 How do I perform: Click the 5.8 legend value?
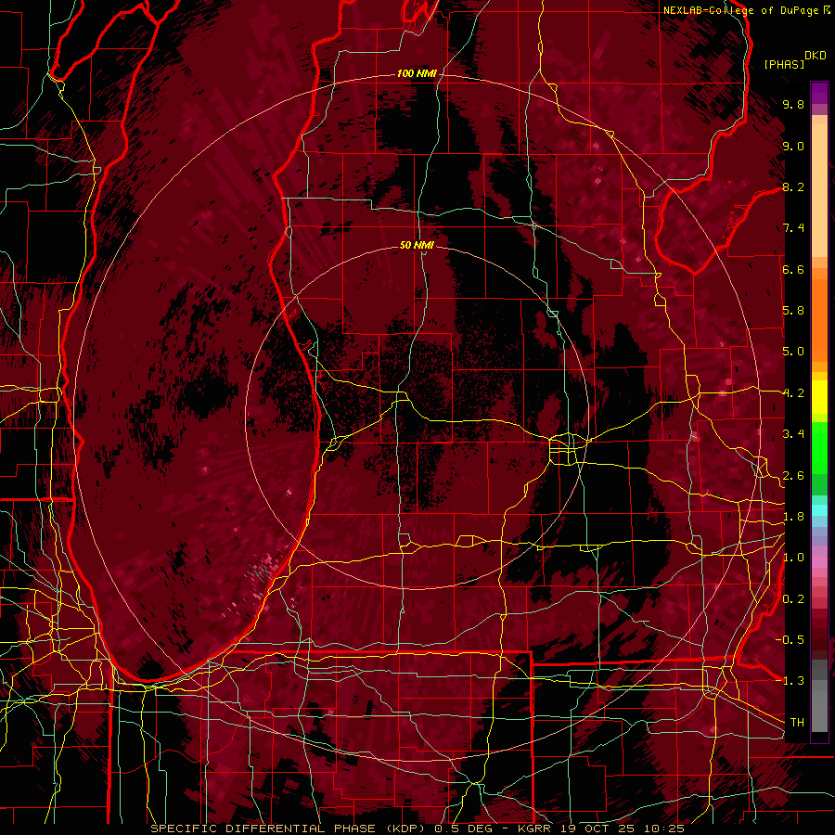(x=793, y=311)
